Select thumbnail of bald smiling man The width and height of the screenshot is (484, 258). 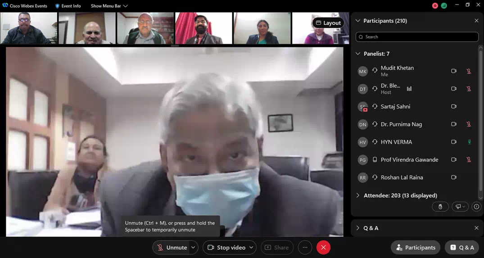click(87, 28)
